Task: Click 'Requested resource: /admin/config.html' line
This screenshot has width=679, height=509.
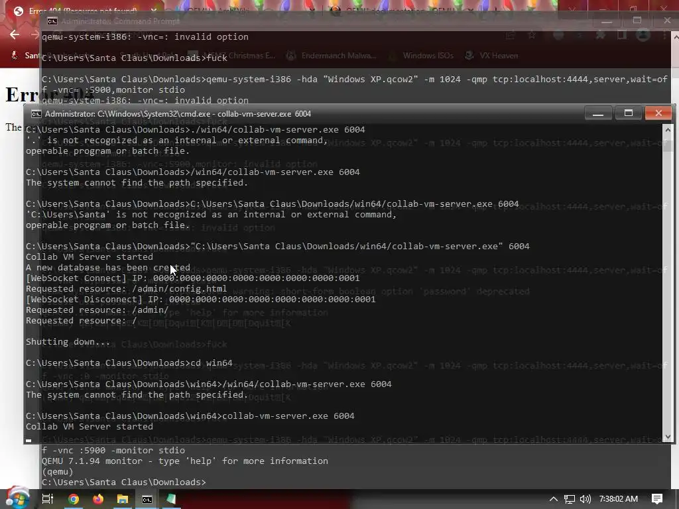Action: 126,289
